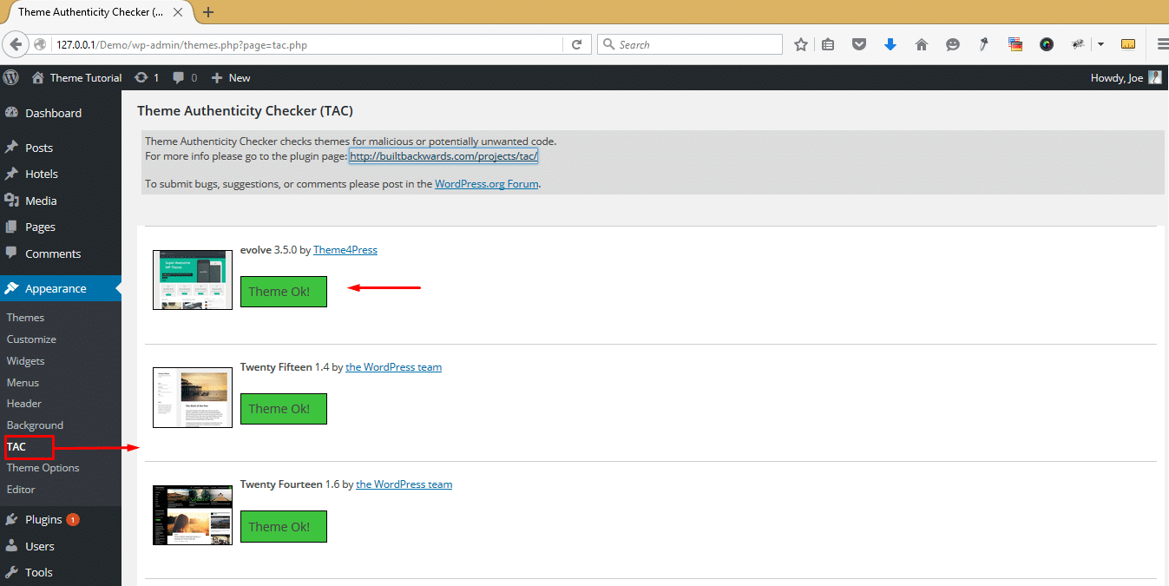This screenshot has width=1169, height=586.
Task: Click inside the browser URL address field
Action: pyautogui.click(x=308, y=44)
